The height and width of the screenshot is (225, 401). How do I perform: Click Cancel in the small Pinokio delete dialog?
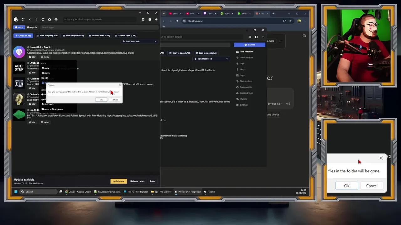[x=115, y=100]
